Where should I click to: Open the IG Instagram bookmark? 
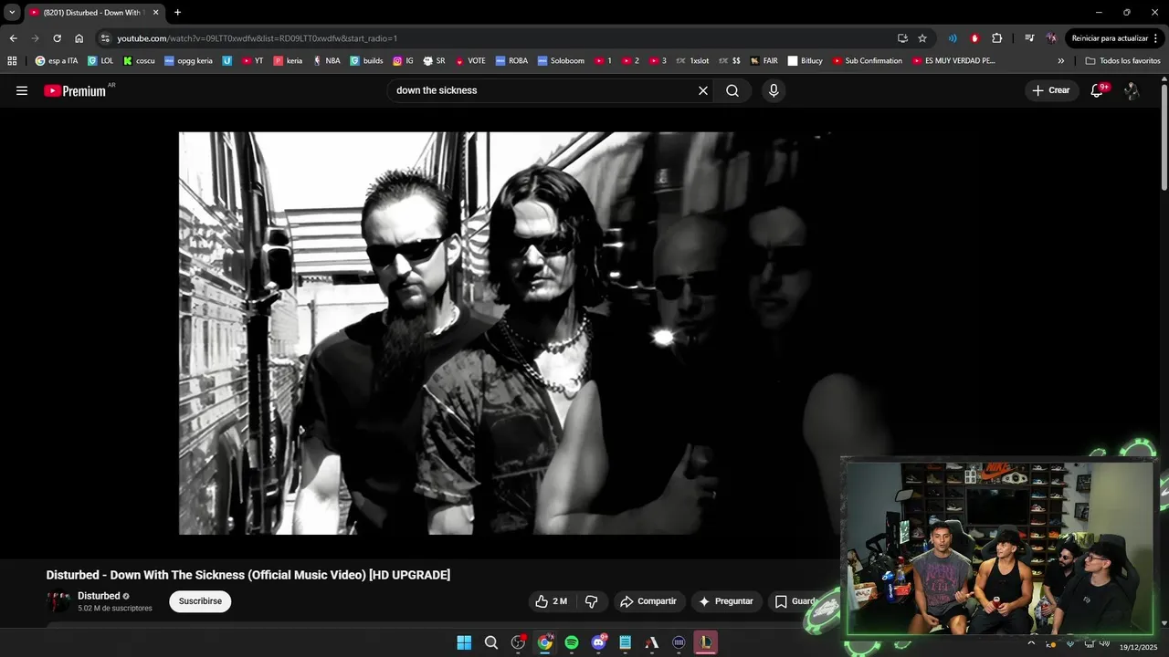click(x=404, y=61)
